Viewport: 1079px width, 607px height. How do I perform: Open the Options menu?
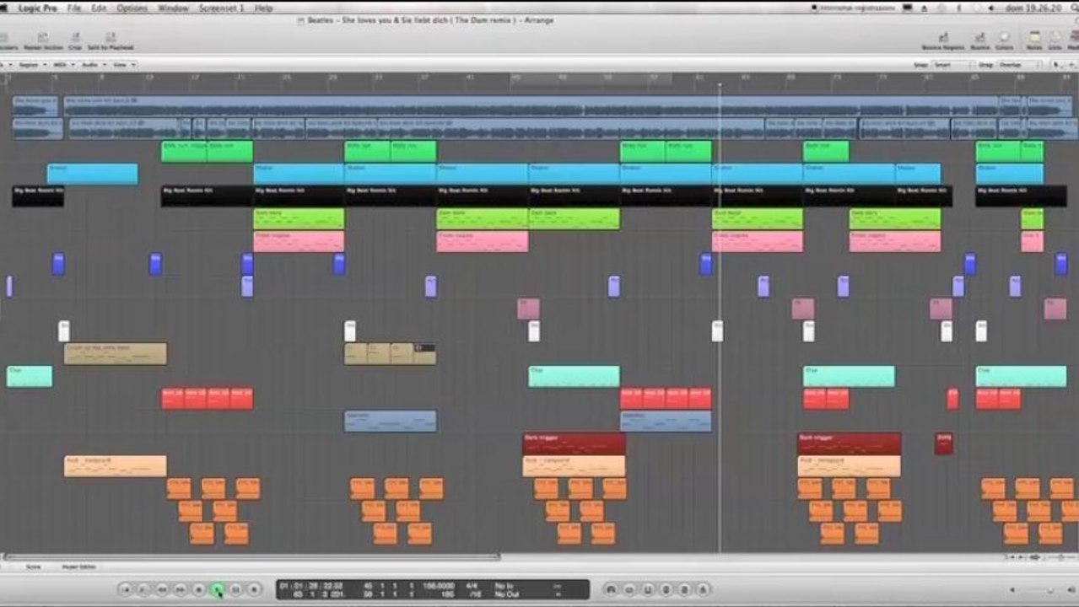tap(132, 8)
